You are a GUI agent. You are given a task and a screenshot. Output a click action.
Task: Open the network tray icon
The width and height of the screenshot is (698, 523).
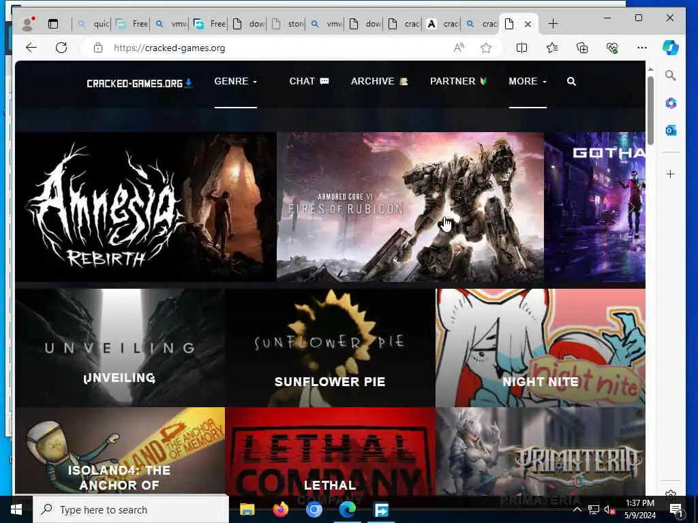(x=594, y=509)
